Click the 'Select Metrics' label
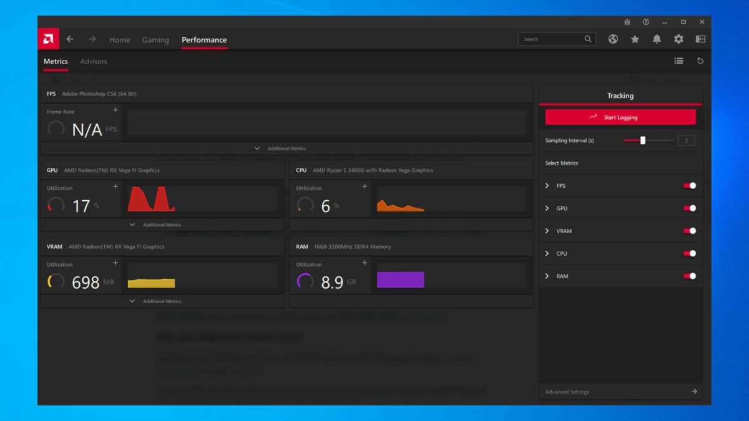The image size is (749, 421). pos(562,163)
